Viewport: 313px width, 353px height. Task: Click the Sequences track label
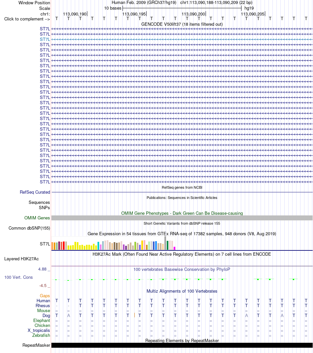coord(39,202)
